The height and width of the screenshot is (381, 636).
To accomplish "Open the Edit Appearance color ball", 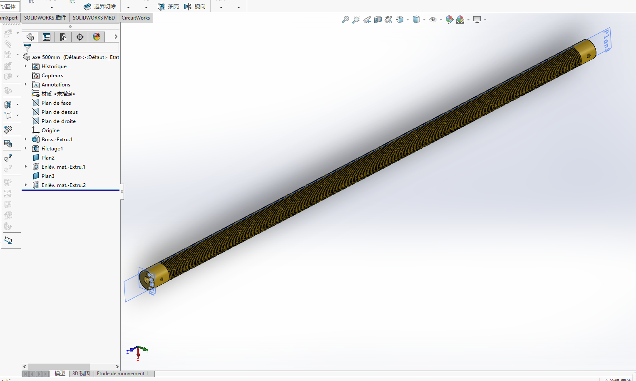I will (x=450, y=20).
